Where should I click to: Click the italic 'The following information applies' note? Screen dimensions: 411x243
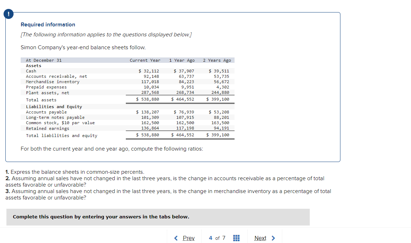click(x=106, y=35)
